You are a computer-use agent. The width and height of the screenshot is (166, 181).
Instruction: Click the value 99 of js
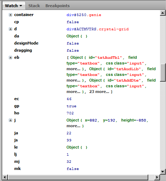(69, 140)
